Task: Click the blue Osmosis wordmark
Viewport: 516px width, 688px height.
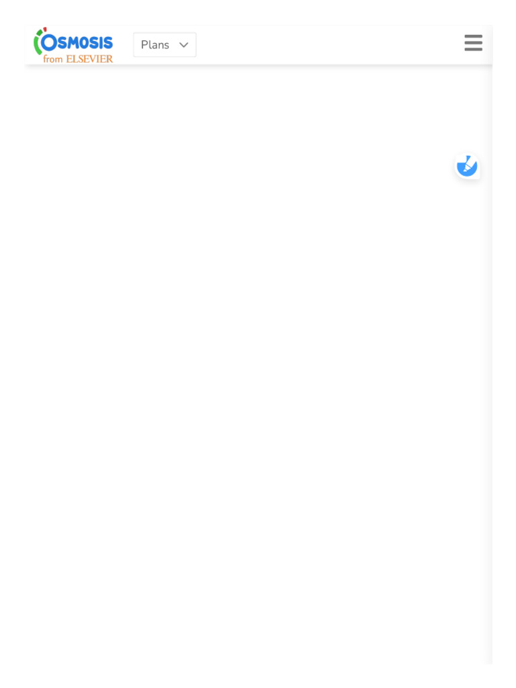Action: [x=77, y=42]
